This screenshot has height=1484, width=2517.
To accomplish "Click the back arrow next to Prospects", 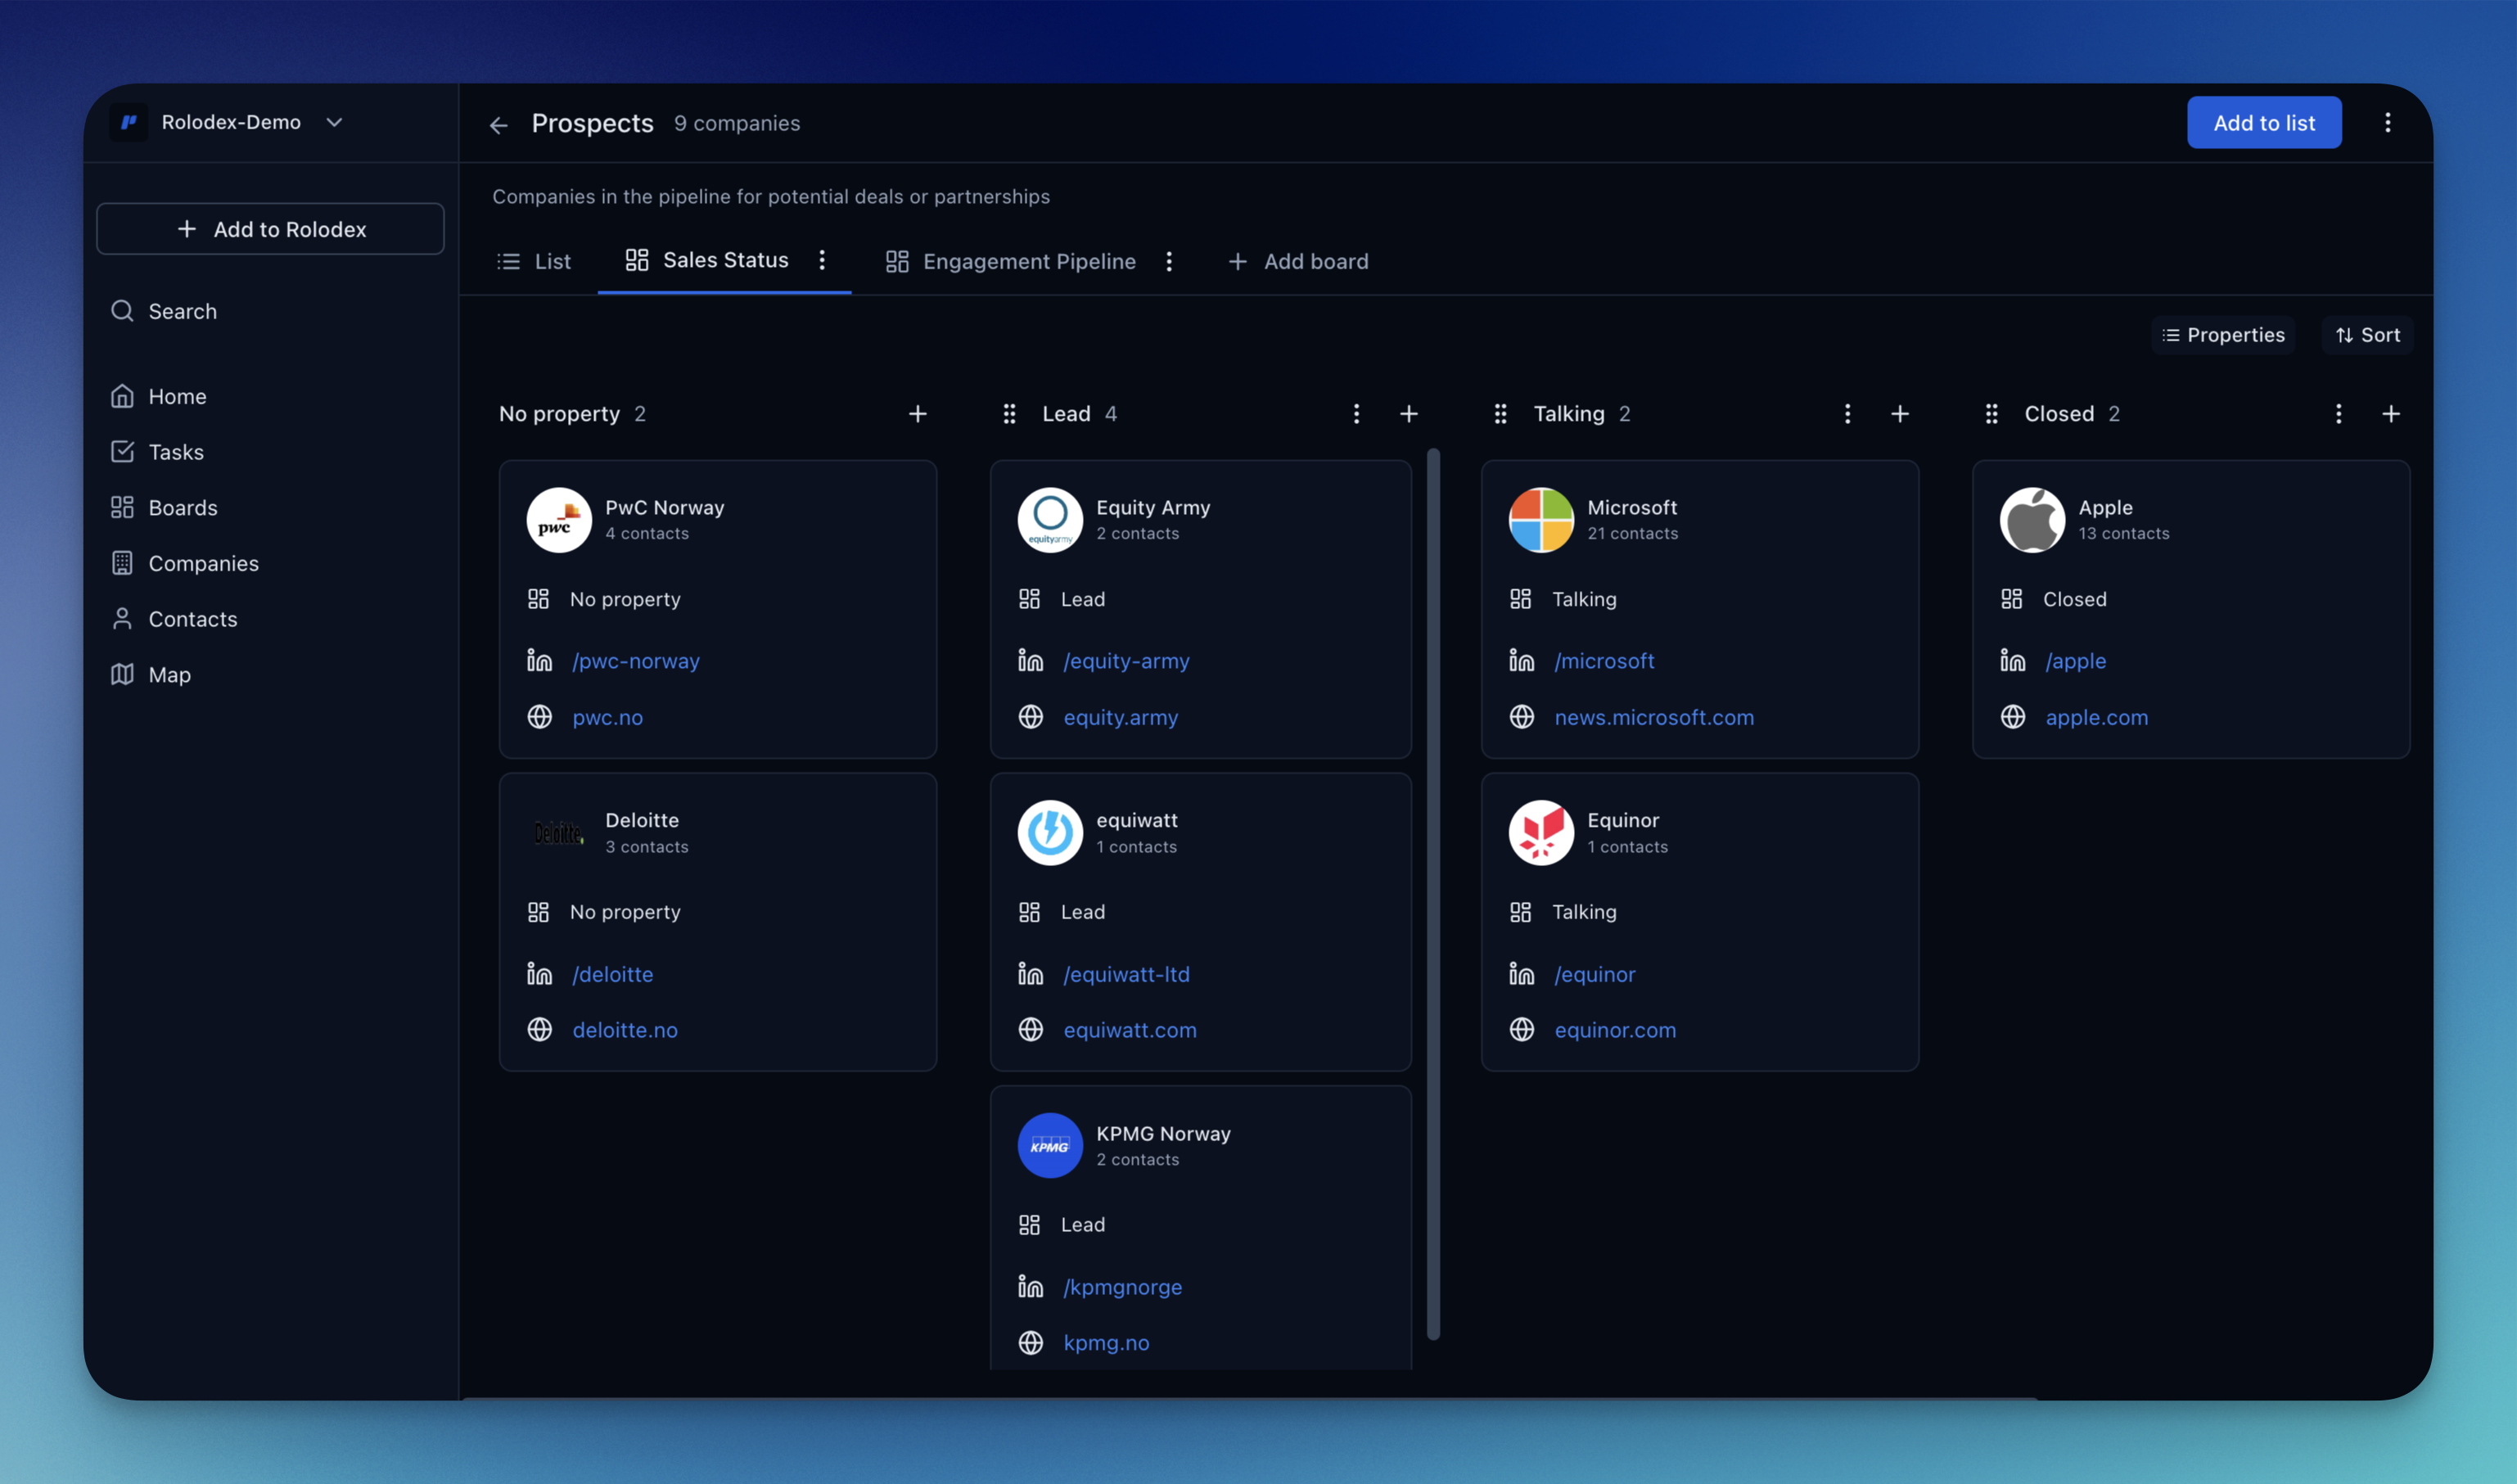I will 498,124.
